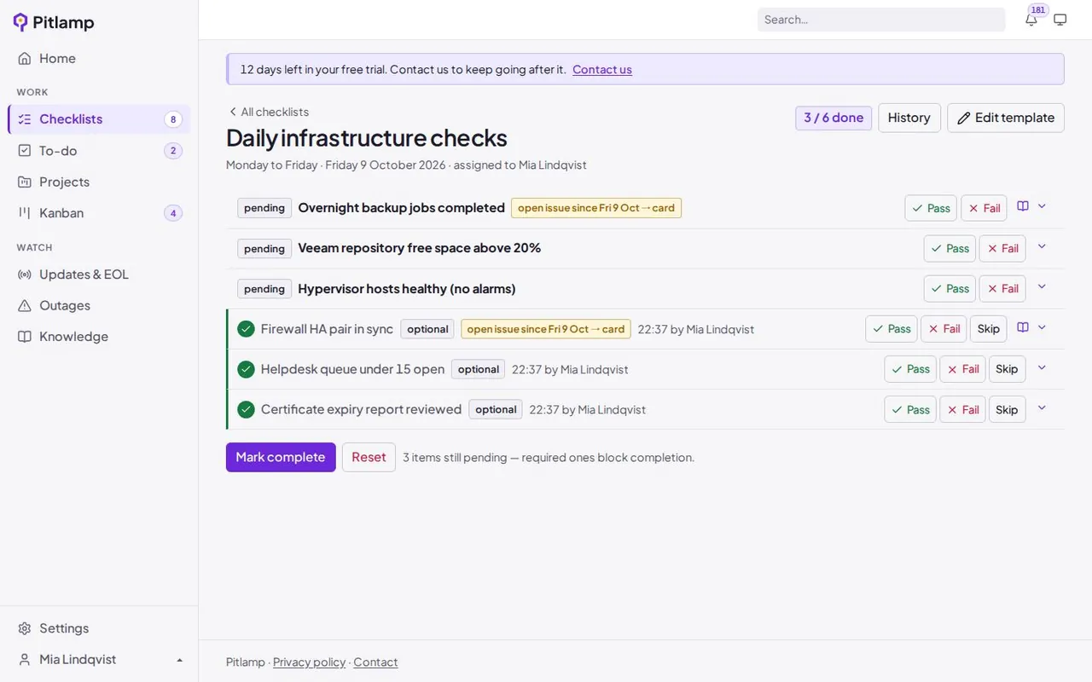Viewport: 1092px width, 682px height.
Task: Go back to All checklists
Action: (x=268, y=112)
